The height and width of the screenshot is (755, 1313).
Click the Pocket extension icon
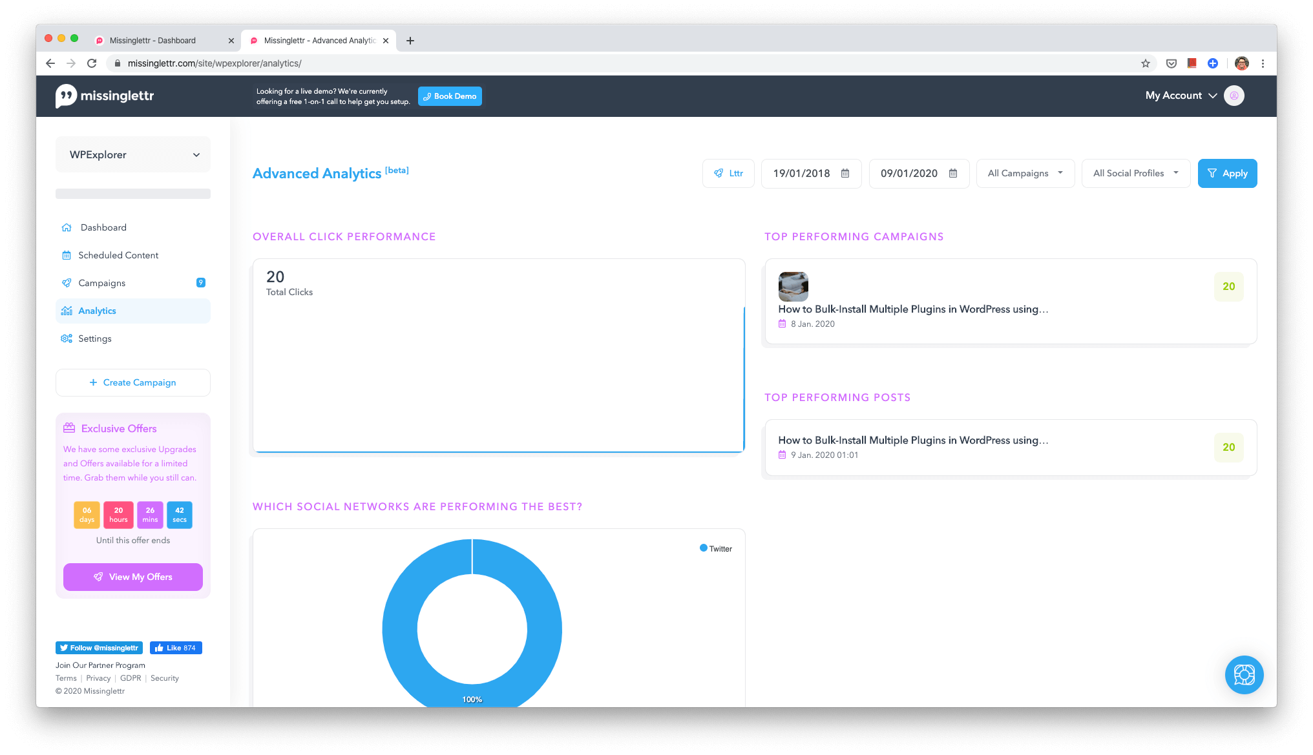pyautogui.click(x=1171, y=63)
